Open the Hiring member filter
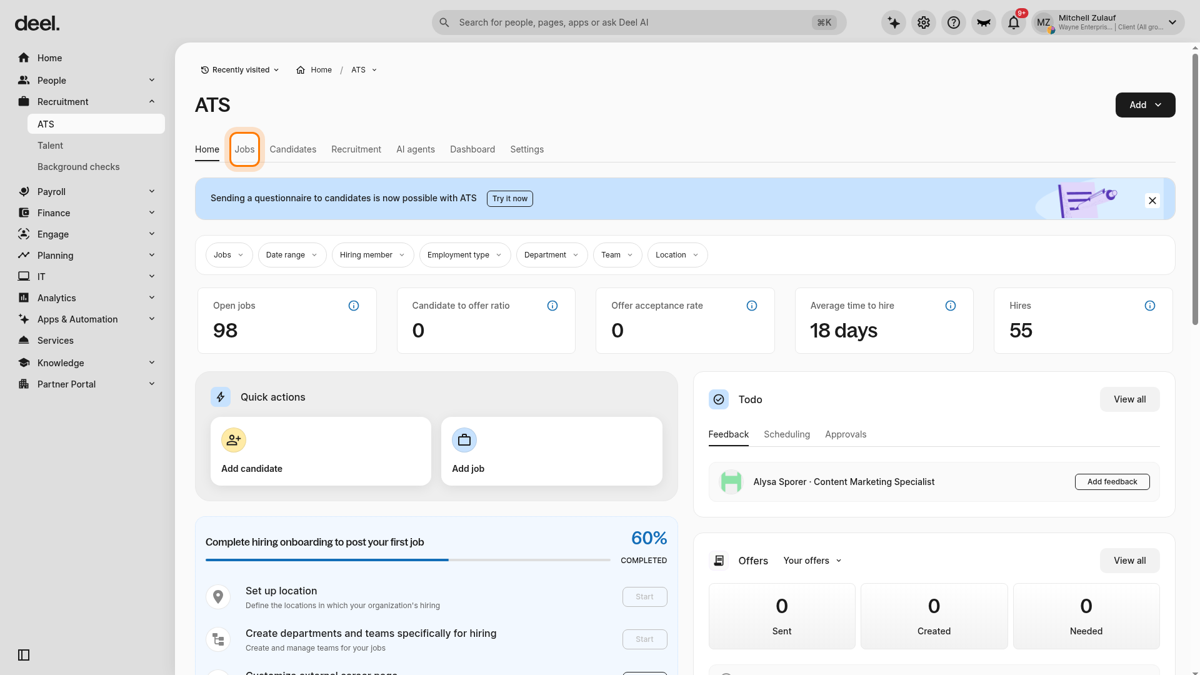1200x675 pixels. [372, 255]
